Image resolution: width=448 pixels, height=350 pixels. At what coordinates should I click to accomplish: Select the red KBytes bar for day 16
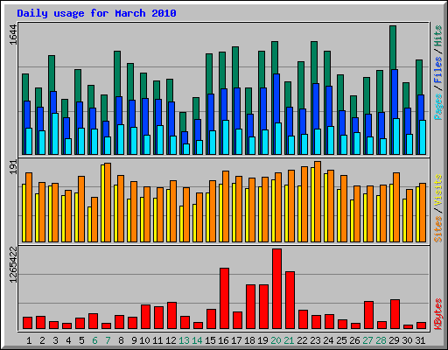(224, 298)
